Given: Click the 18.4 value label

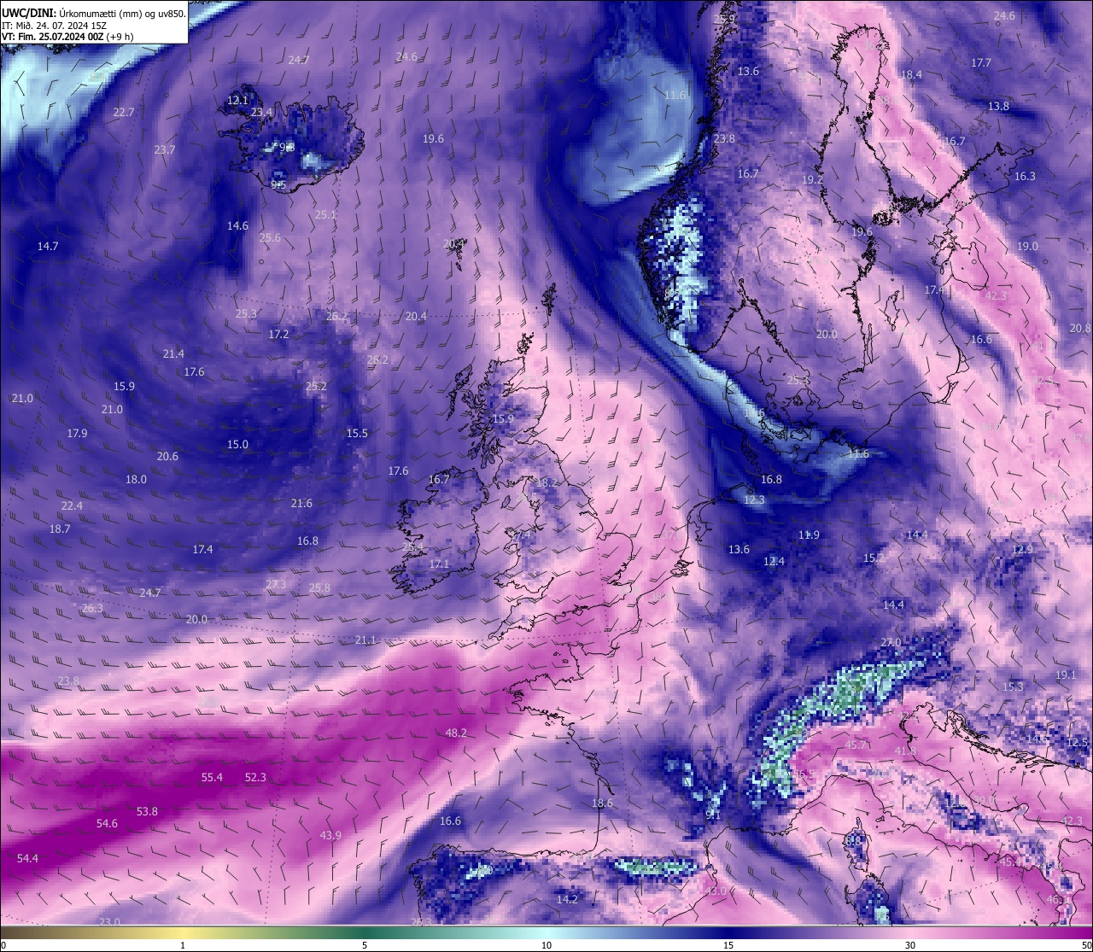Looking at the screenshot, I should 911,74.
